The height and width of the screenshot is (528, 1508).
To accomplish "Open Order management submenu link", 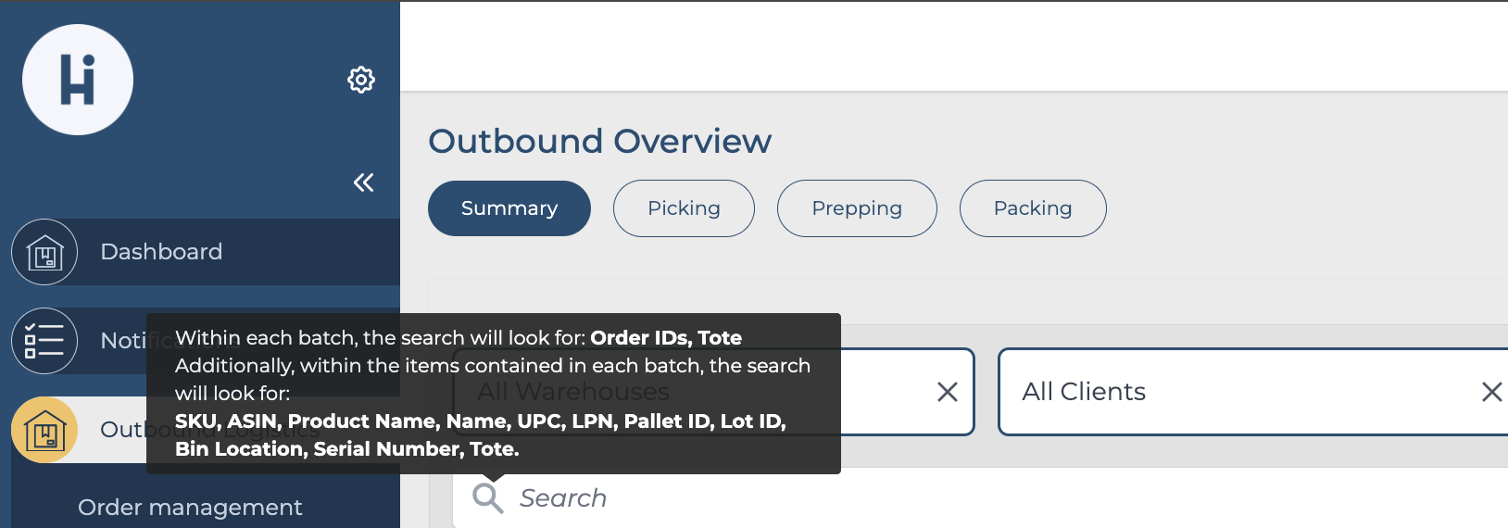I will [190, 507].
